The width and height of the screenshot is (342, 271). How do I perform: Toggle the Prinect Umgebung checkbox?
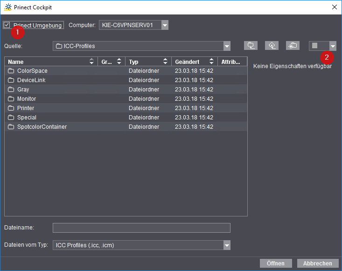(7, 25)
